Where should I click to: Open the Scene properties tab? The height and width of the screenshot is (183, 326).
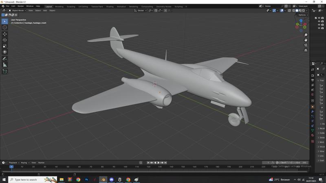pos(313,90)
